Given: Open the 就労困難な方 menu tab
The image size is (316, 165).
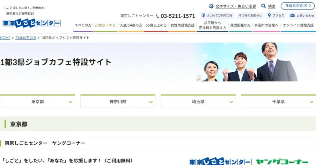Looking at the screenshot, I should (240, 25).
